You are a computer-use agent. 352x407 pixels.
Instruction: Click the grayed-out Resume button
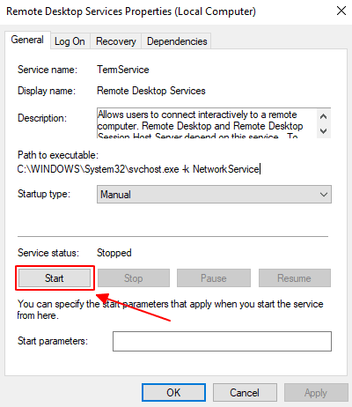295,278
